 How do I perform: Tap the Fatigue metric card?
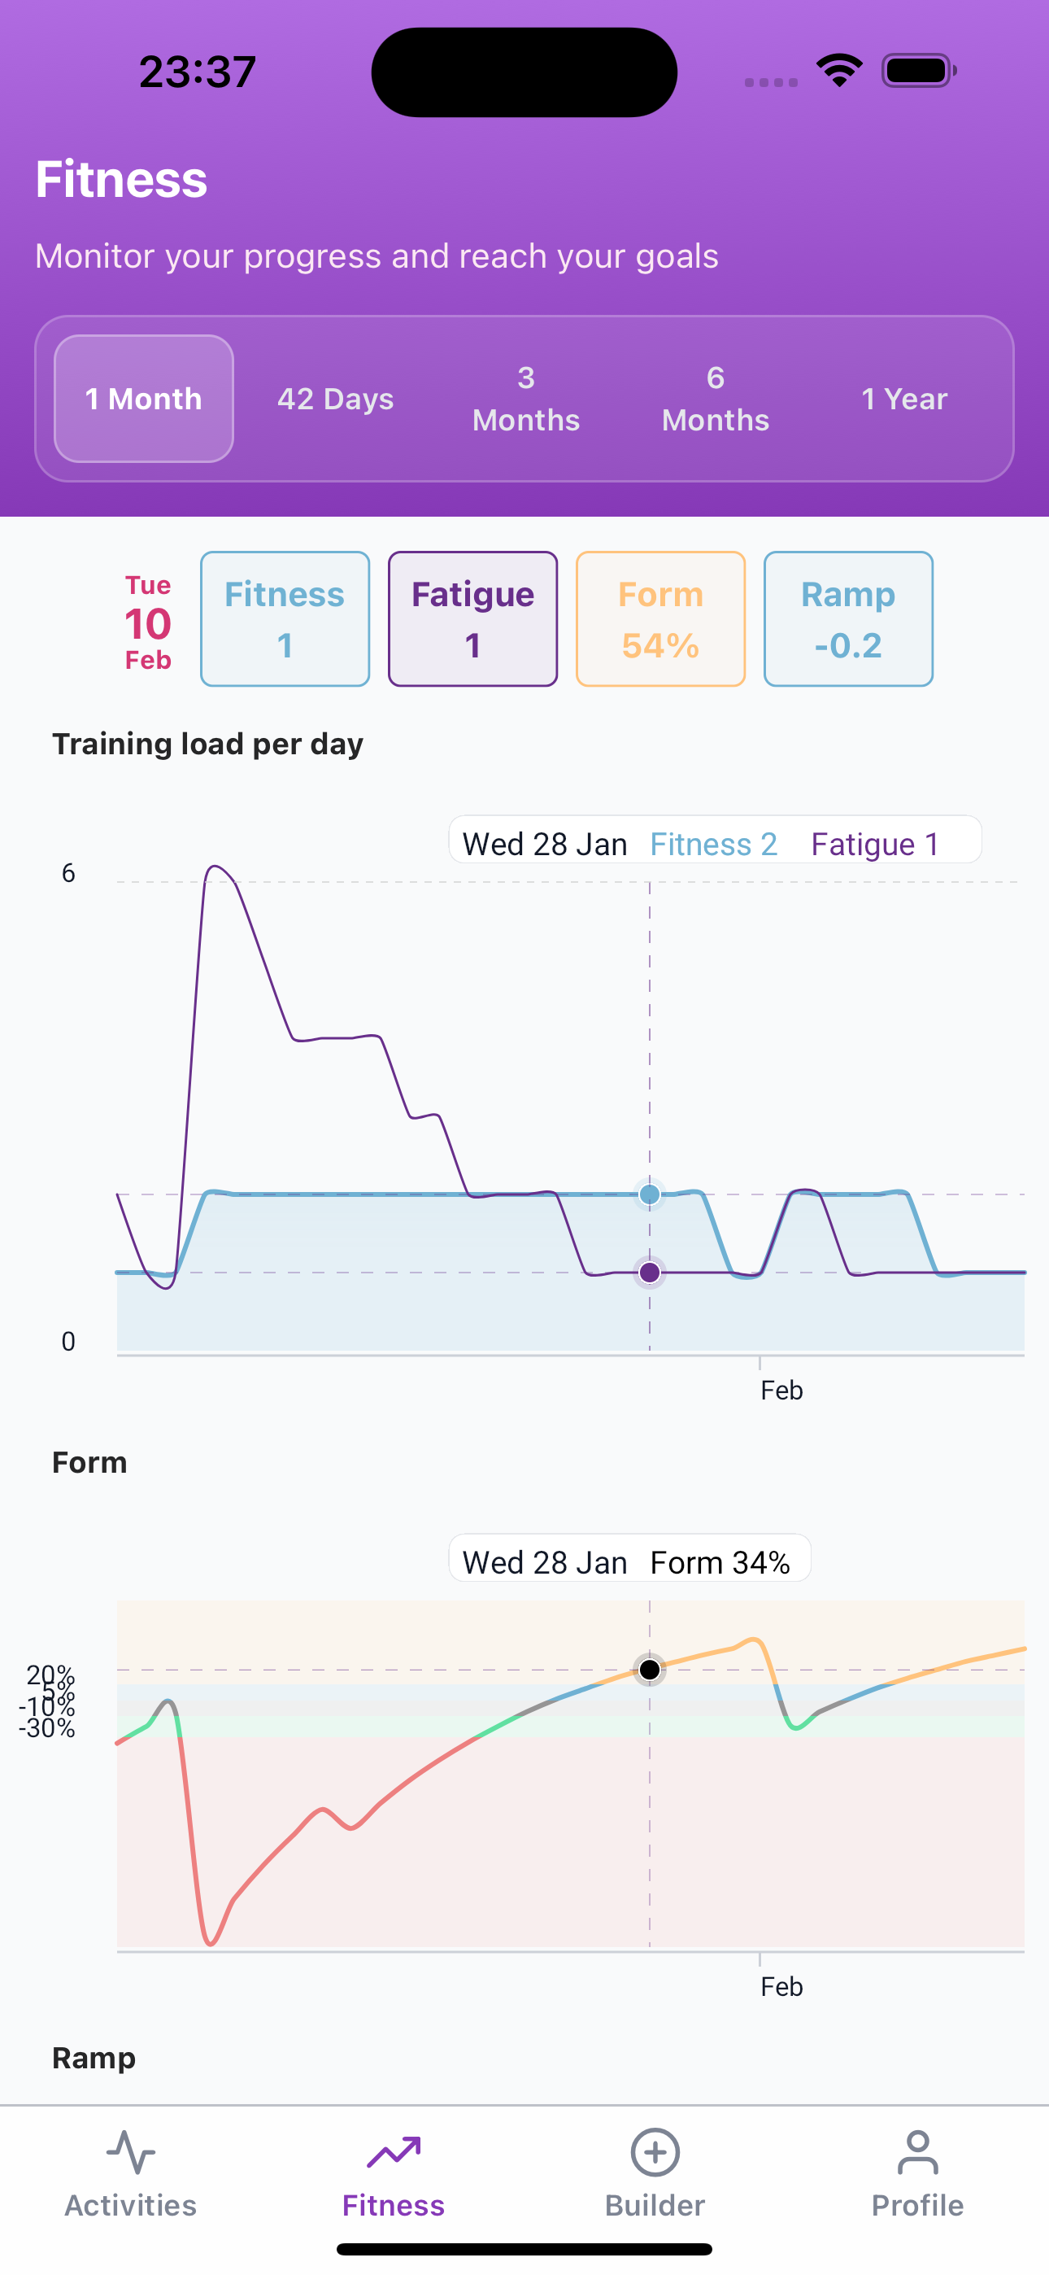(473, 619)
